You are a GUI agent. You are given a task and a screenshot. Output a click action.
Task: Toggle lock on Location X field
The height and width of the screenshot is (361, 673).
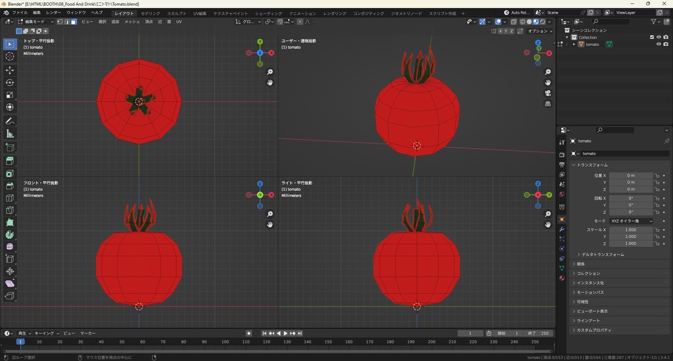pos(657,176)
